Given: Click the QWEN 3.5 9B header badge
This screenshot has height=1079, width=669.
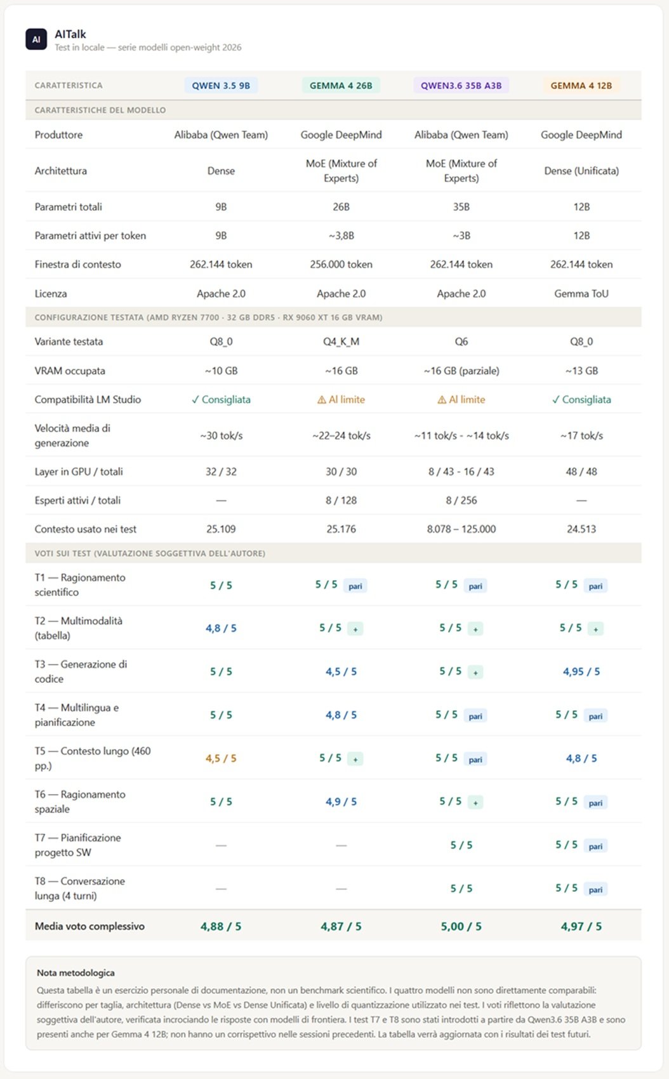Looking at the screenshot, I should point(221,86).
